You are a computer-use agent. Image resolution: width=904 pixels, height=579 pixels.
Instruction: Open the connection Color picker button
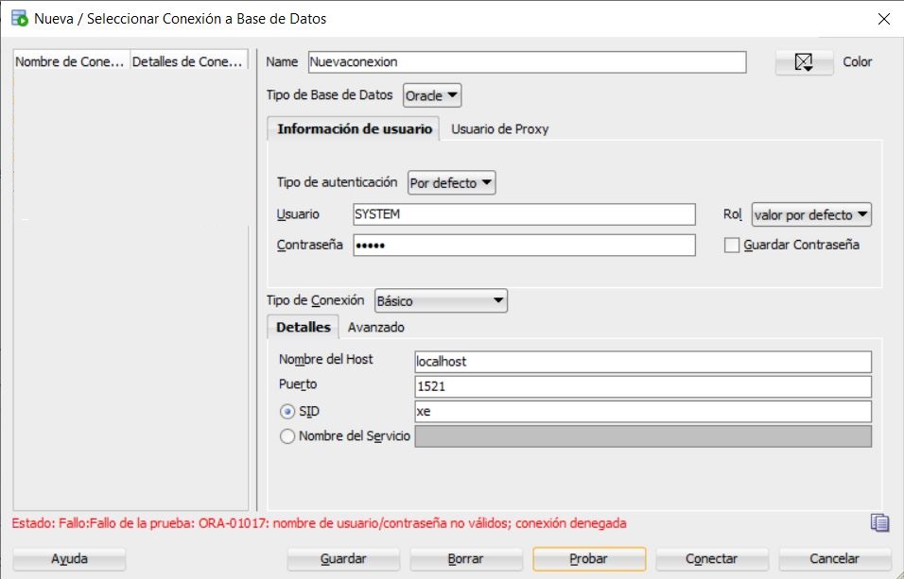[804, 62]
